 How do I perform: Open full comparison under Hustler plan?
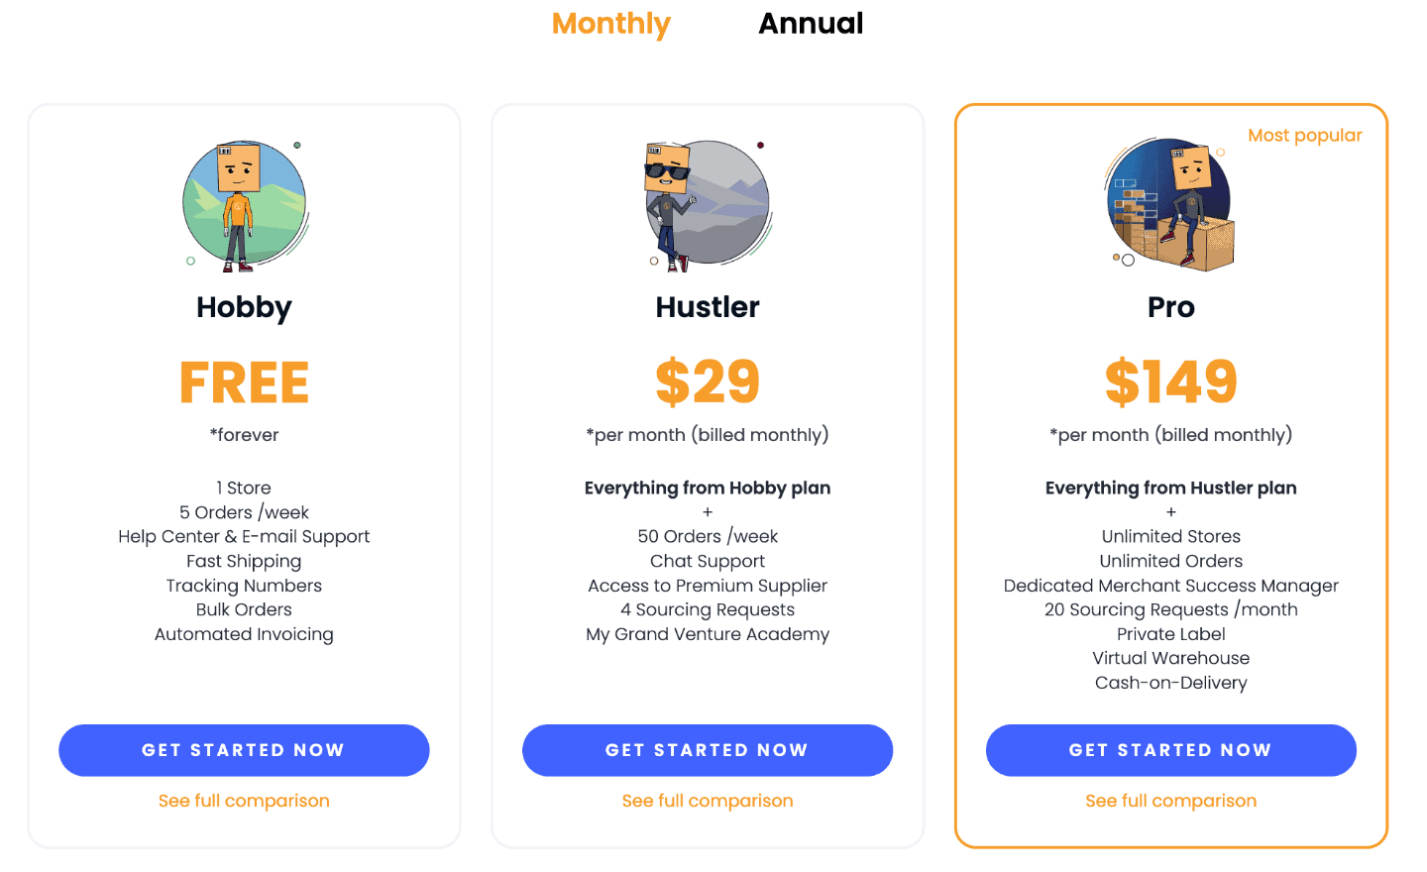[707, 801]
